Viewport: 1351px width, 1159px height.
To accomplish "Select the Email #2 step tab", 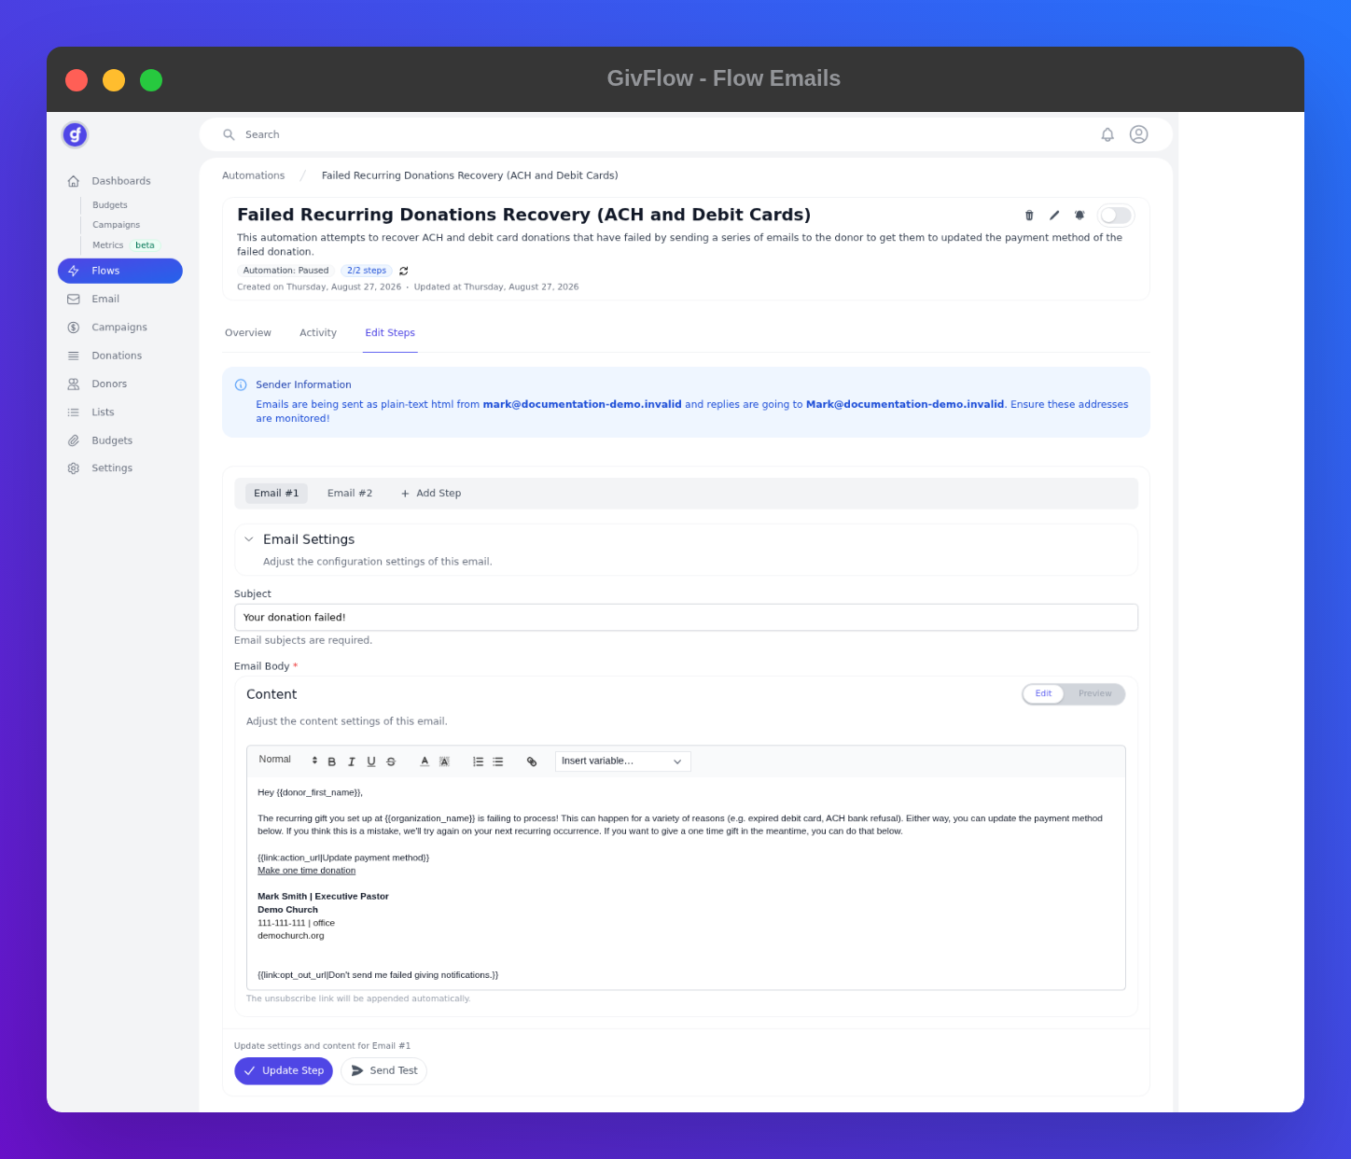I will [x=350, y=494].
